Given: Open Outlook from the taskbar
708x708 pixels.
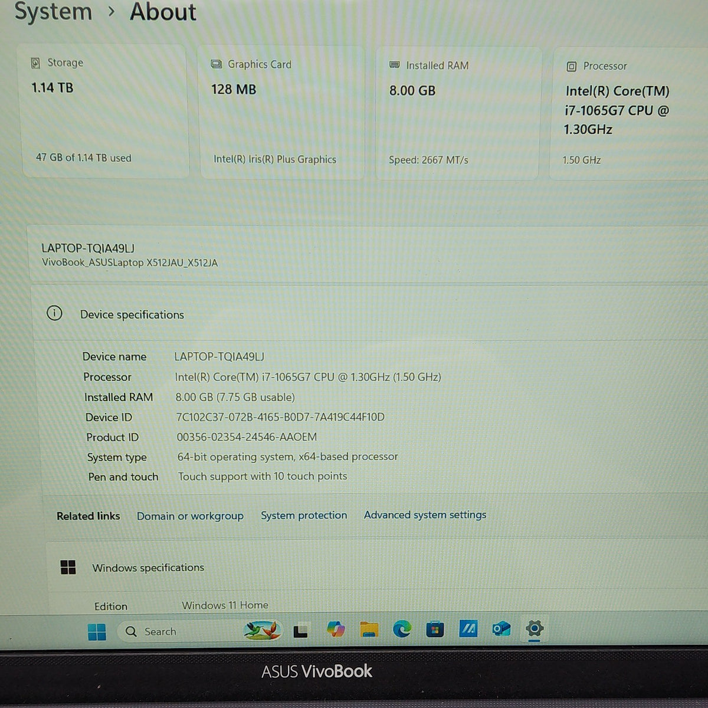Looking at the screenshot, I should (x=501, y=629).
